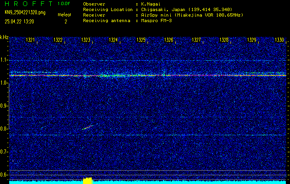Select the 1329 time marker
290x184 pixels.
[x=252, y=40]
